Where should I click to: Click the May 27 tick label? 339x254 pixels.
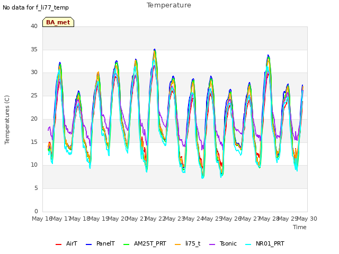[250, 219]
